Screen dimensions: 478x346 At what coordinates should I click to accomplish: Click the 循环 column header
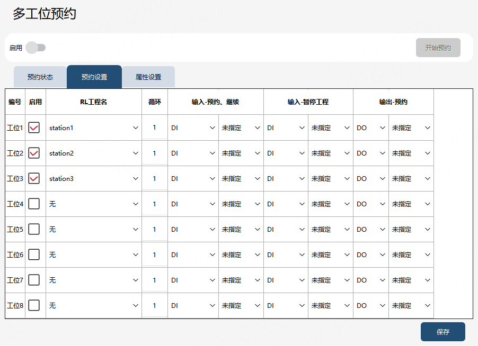coord(155,102)
